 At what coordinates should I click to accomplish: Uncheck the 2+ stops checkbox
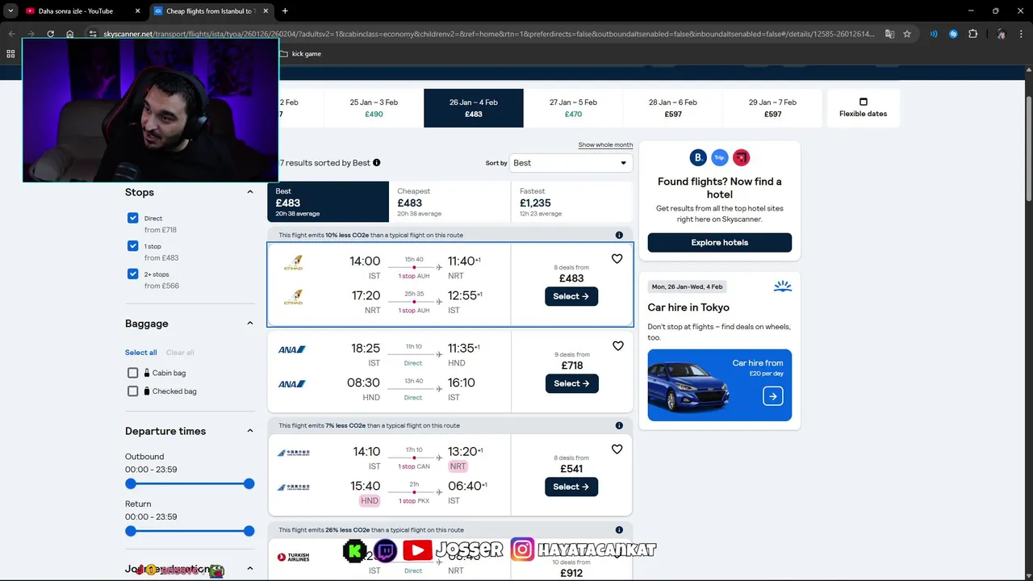point(133,274)
